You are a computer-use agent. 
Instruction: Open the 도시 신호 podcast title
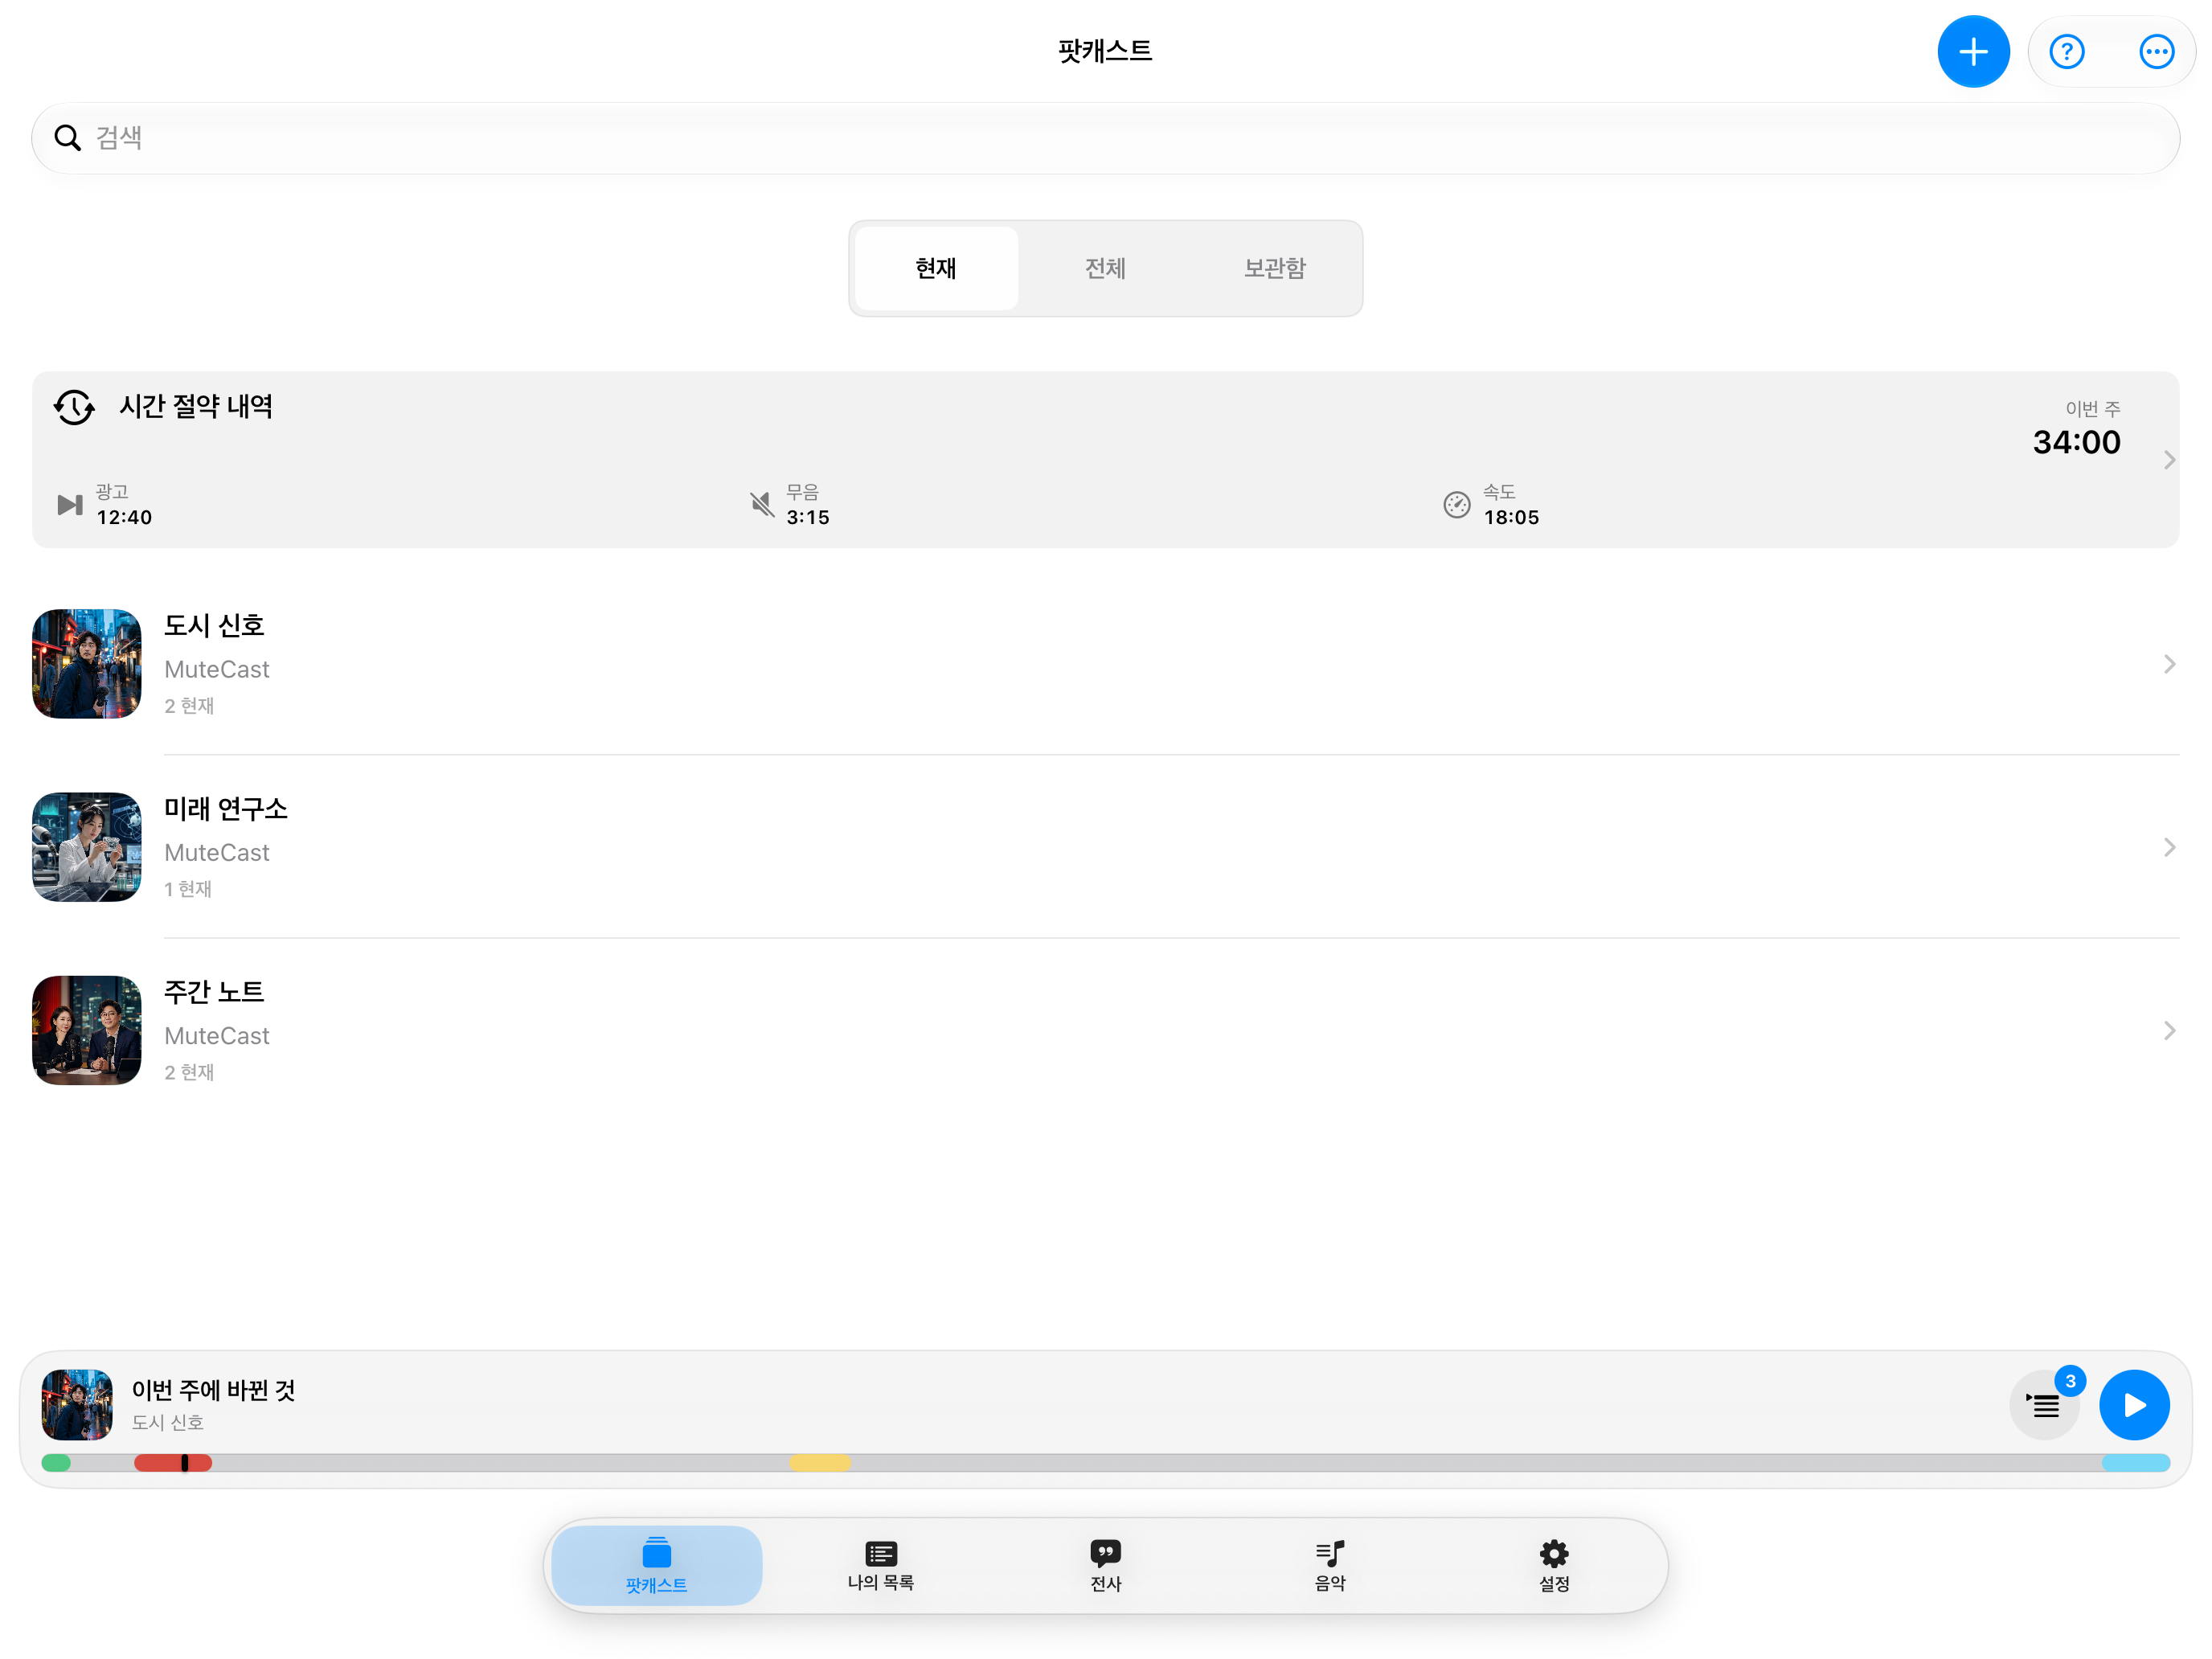pyautogui.click(x=214, y=626)
